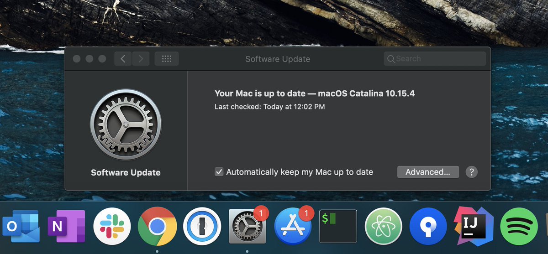
Task: Open the Advanced... options
Action: (428, 172)
